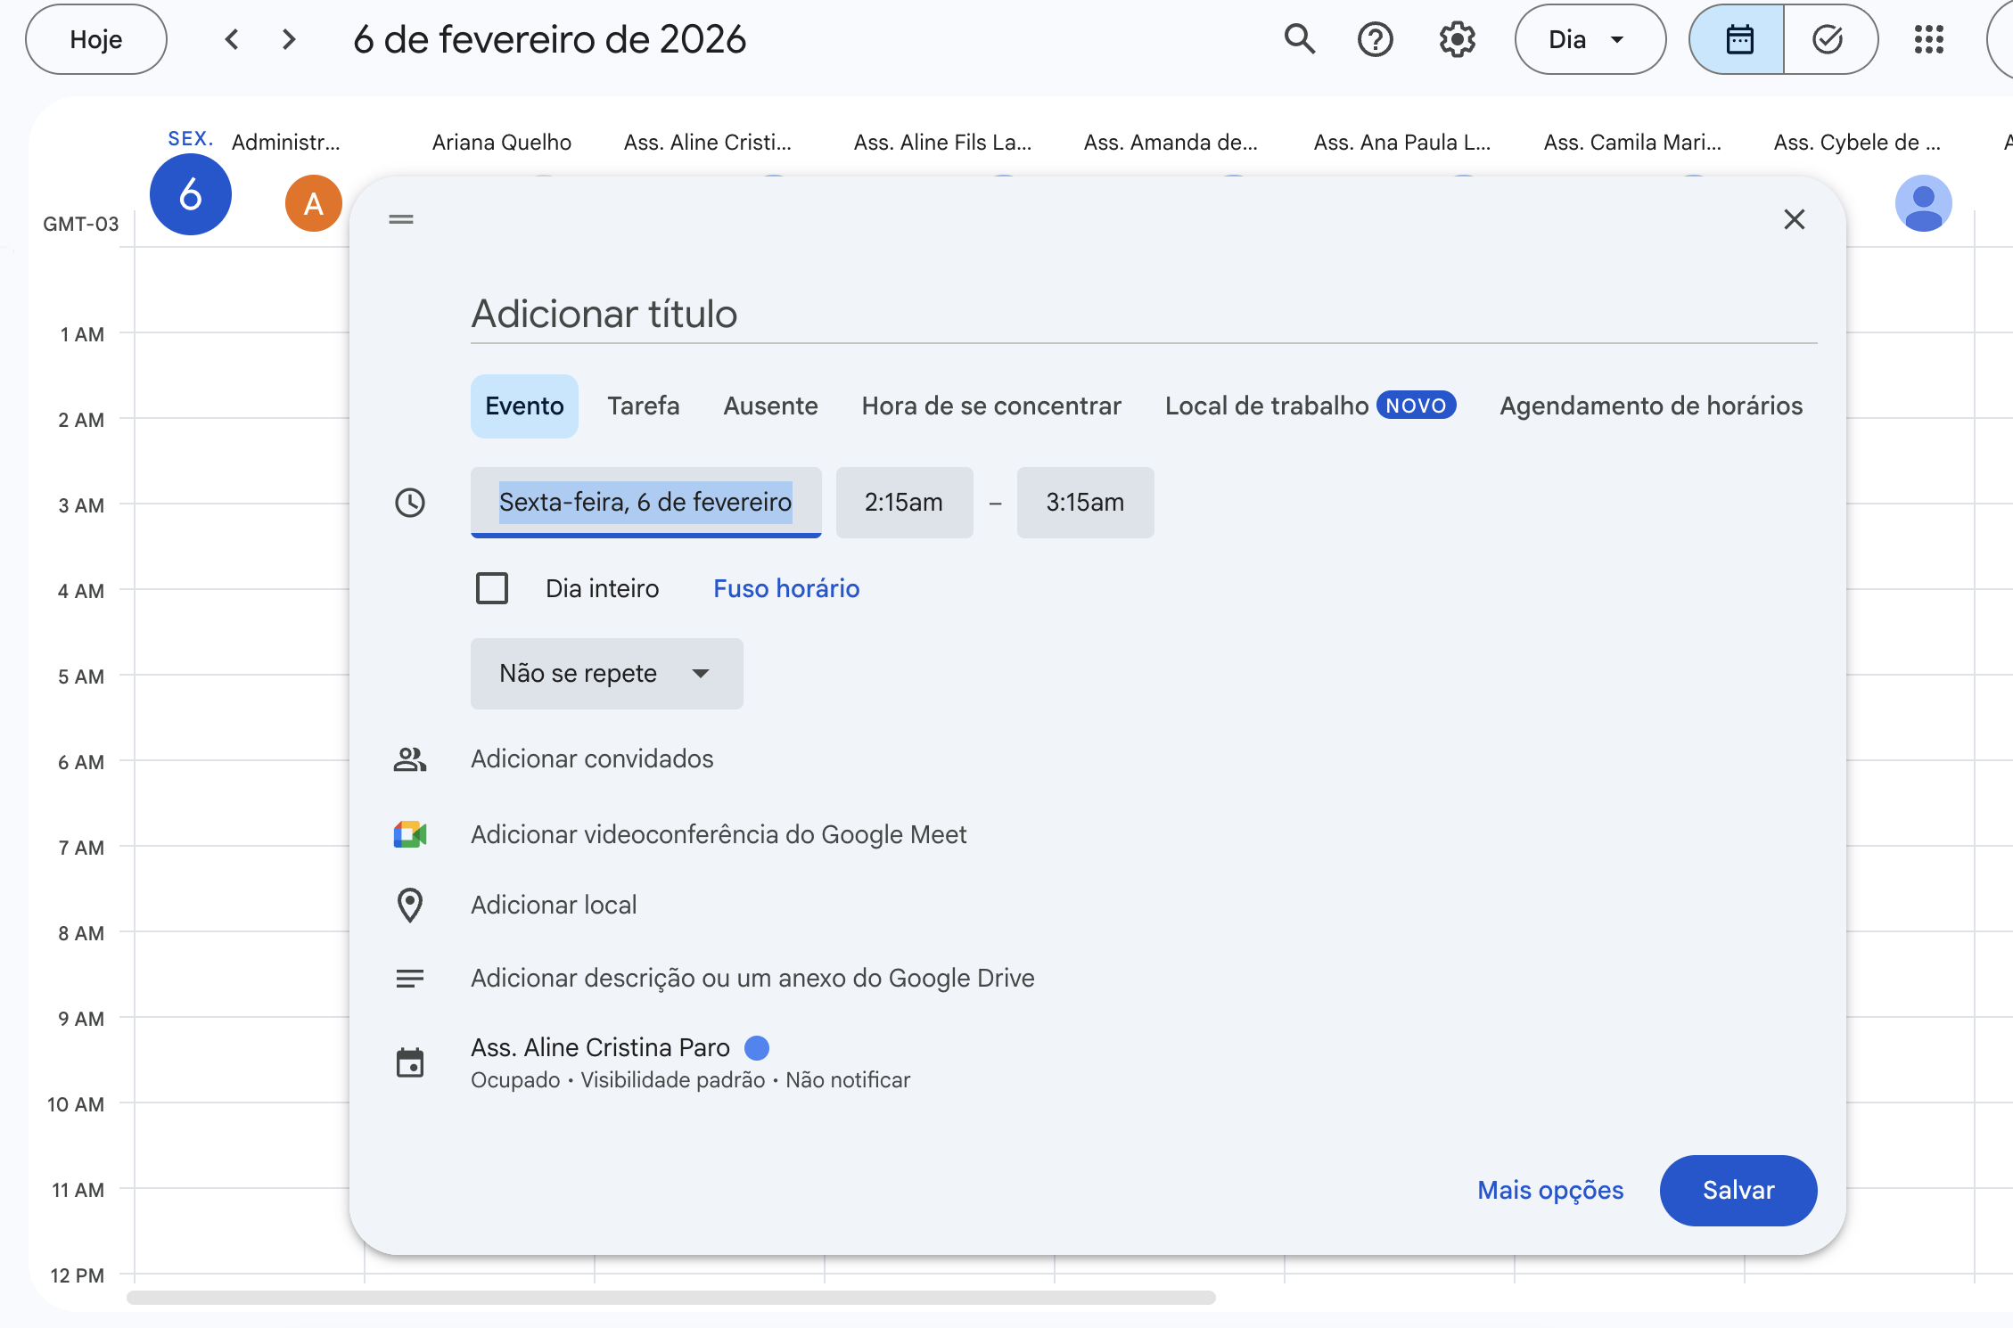Open the help question mark icon
2013x1328 pixels.
pyautogui.click(x=1375, y=39)
